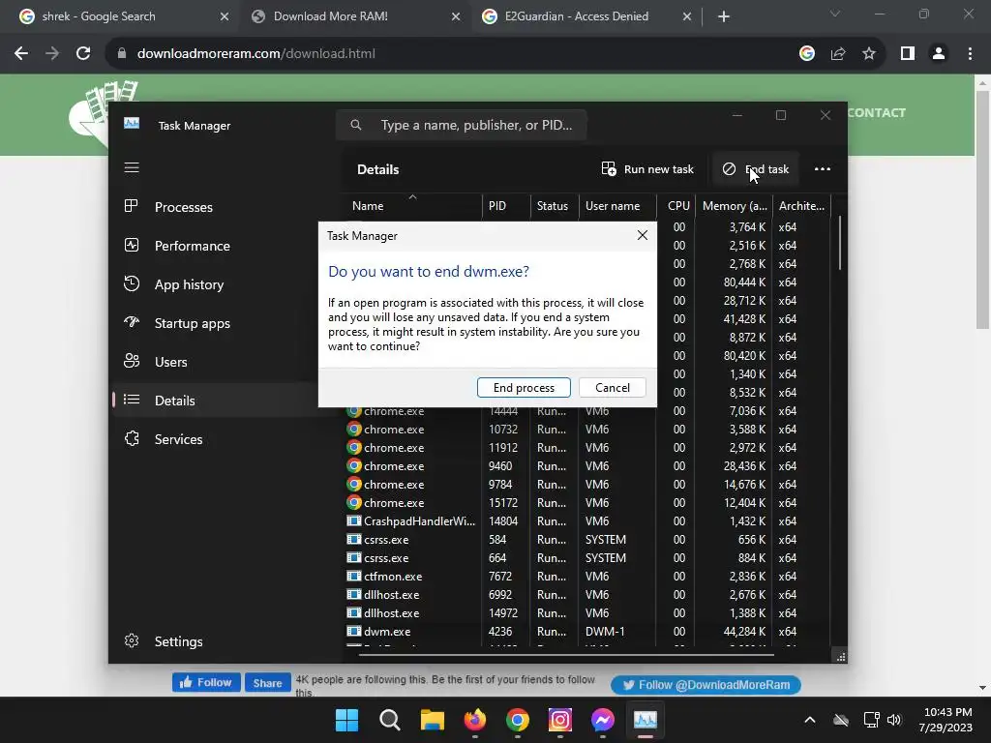Open File Explorer from the taskbar
The image size is (991, 743).
click(433, 720)
